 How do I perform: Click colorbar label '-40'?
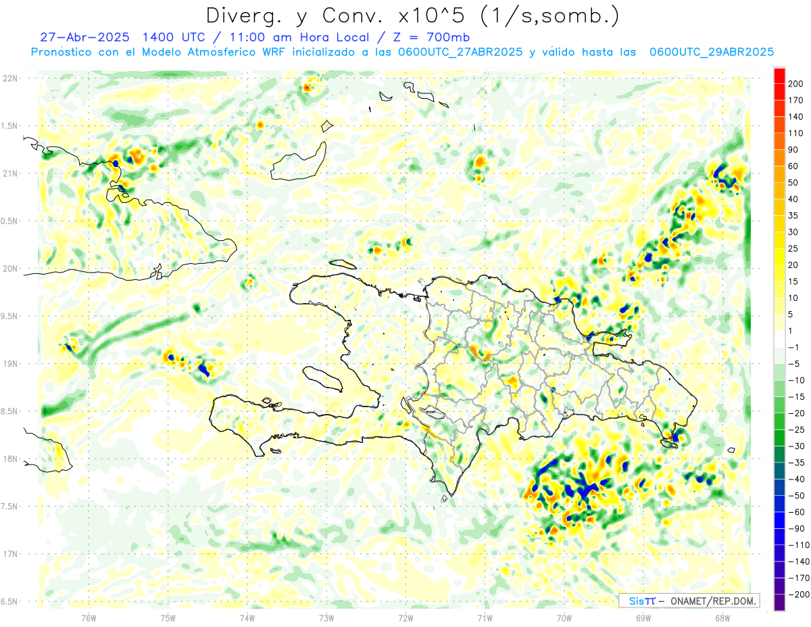[x=797, y=479]
